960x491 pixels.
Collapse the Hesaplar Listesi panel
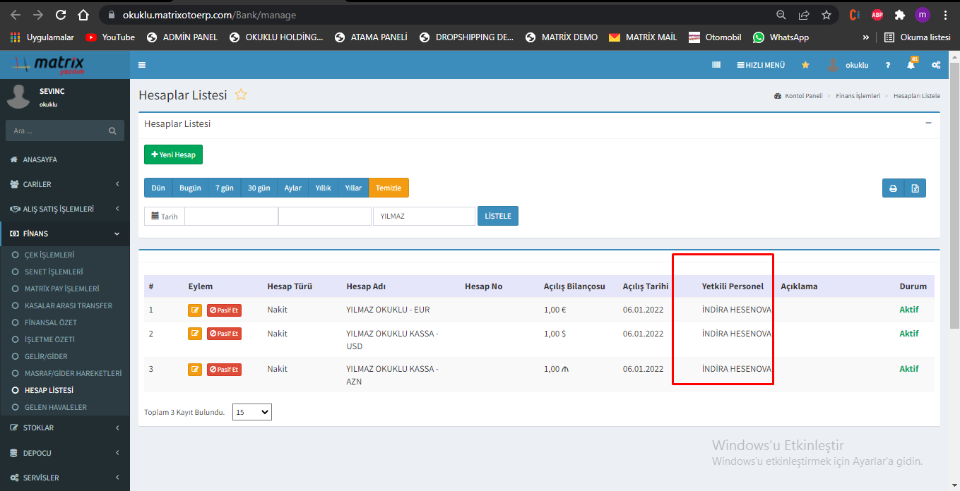928,123
